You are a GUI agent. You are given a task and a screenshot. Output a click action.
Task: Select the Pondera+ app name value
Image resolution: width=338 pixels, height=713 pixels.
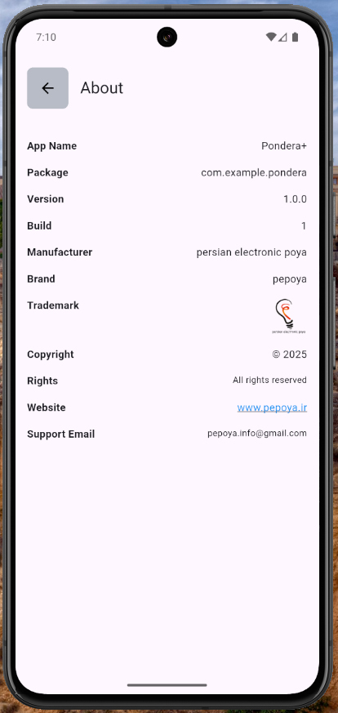tap(284, 146)
